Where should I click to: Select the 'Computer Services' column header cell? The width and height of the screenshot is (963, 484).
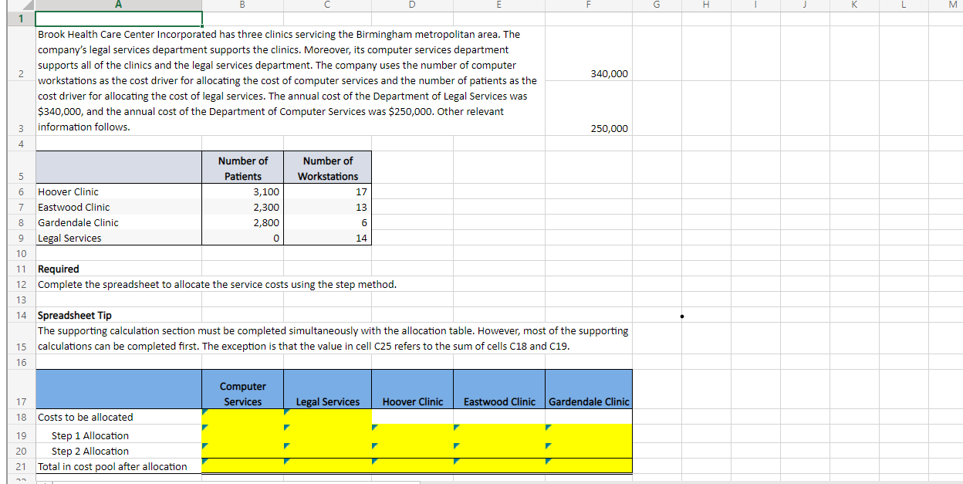243,389
